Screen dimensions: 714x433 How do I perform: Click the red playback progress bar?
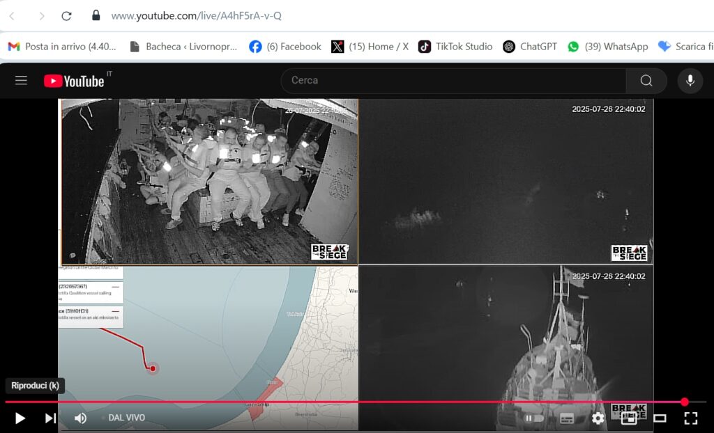pyautogui.click(x=349, y=401)
